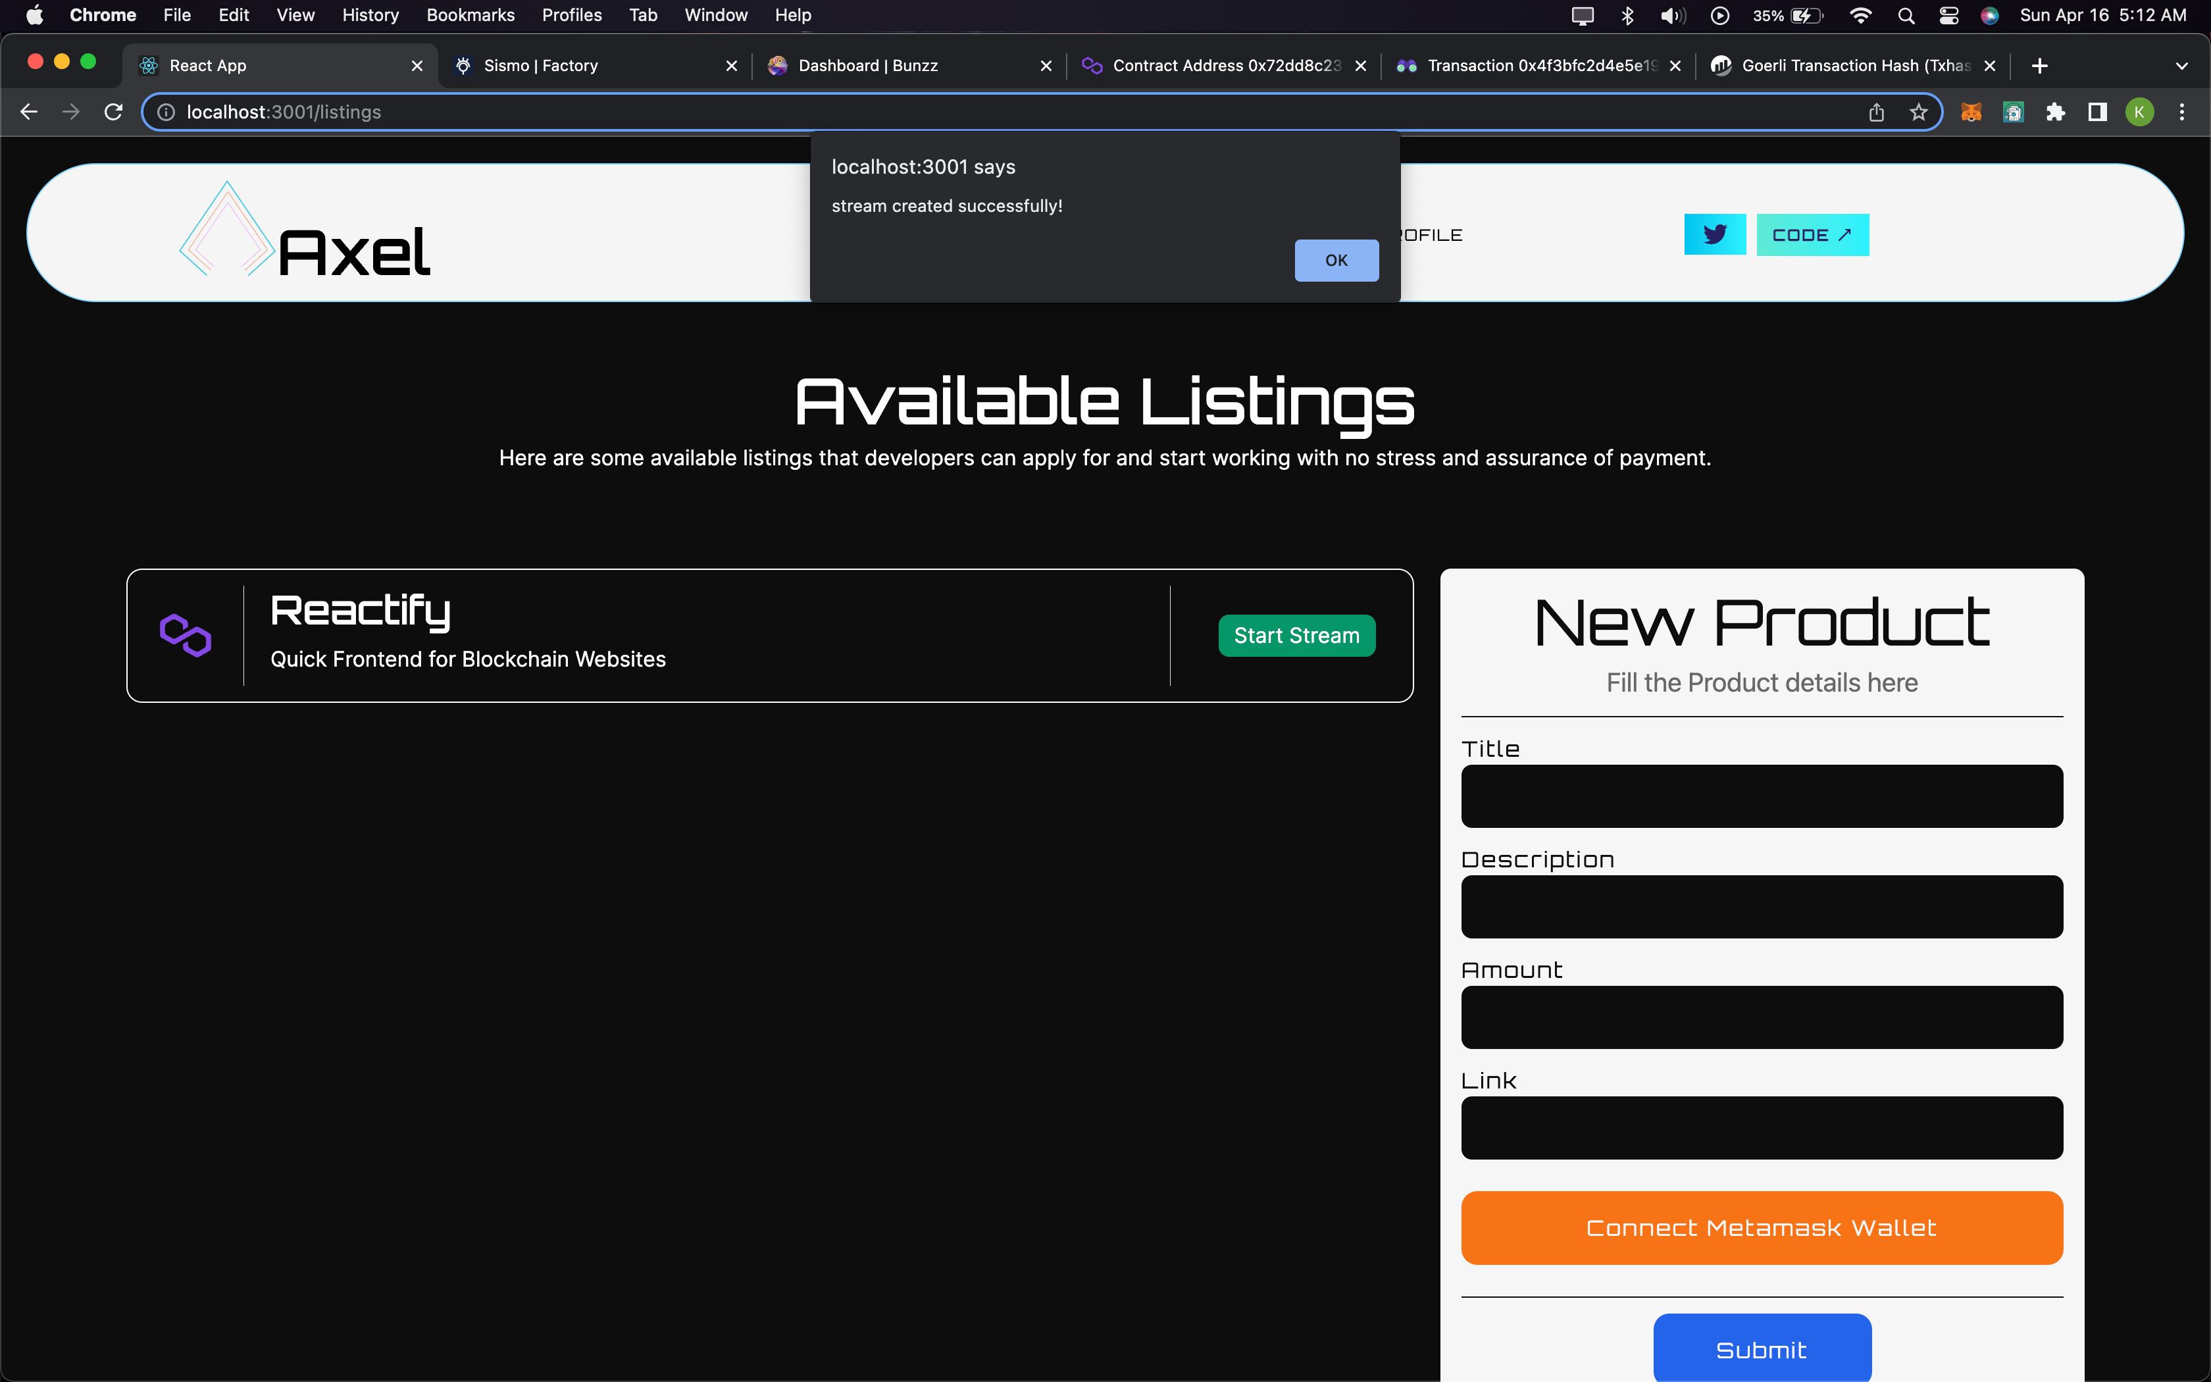Open a new browser tab

point(2039,66)
